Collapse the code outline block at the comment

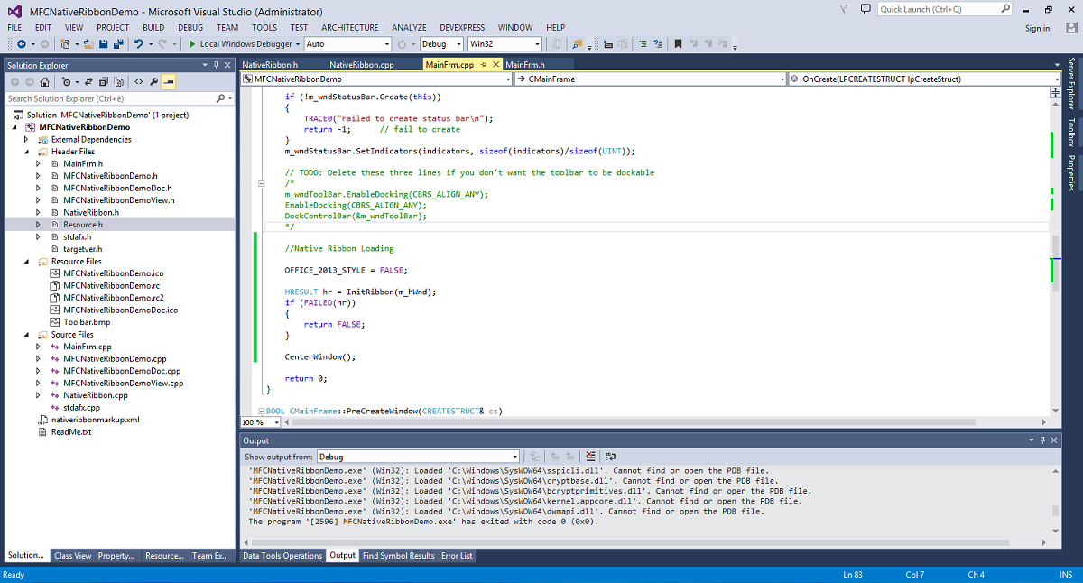click(262, 183)
